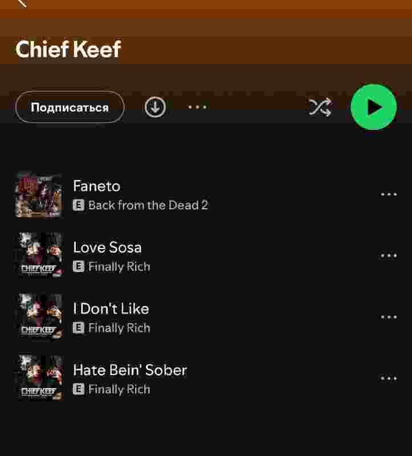This screenshot has height=456, width=412.
Task: Toggle shuffle mode
Action: 320,107
